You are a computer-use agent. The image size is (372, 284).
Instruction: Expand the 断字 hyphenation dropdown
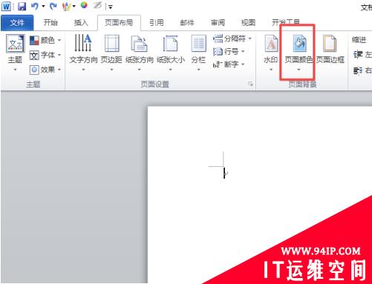(229, 65)
